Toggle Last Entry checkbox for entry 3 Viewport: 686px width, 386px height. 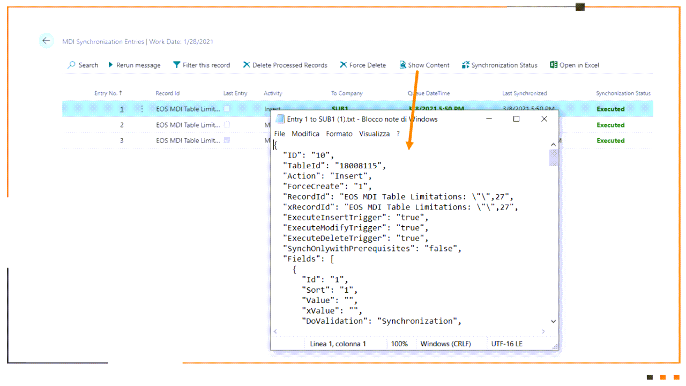[227, 140]
